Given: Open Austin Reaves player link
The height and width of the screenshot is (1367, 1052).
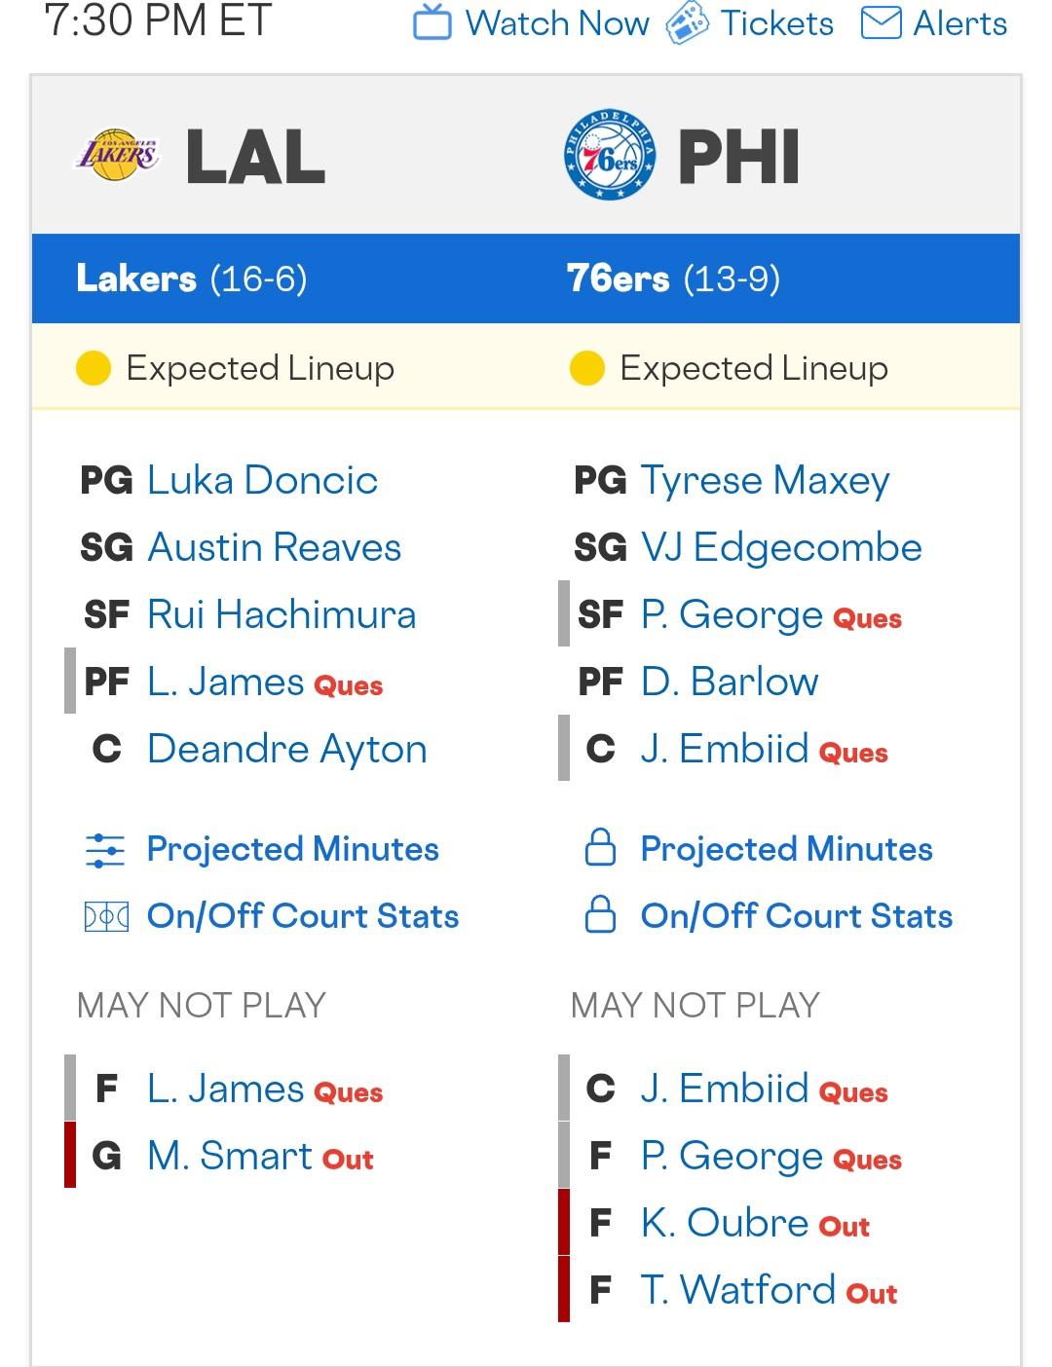Looking at the screenshot, I should [x=274, y=547].
